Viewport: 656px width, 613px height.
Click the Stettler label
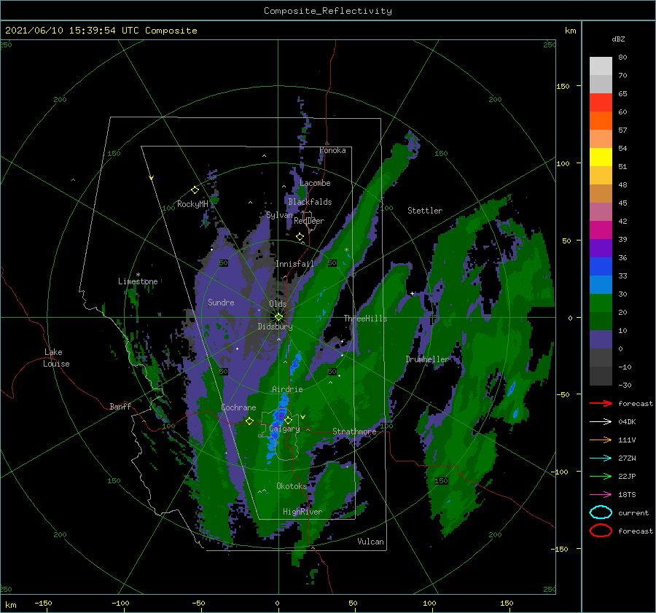(425, 211)
